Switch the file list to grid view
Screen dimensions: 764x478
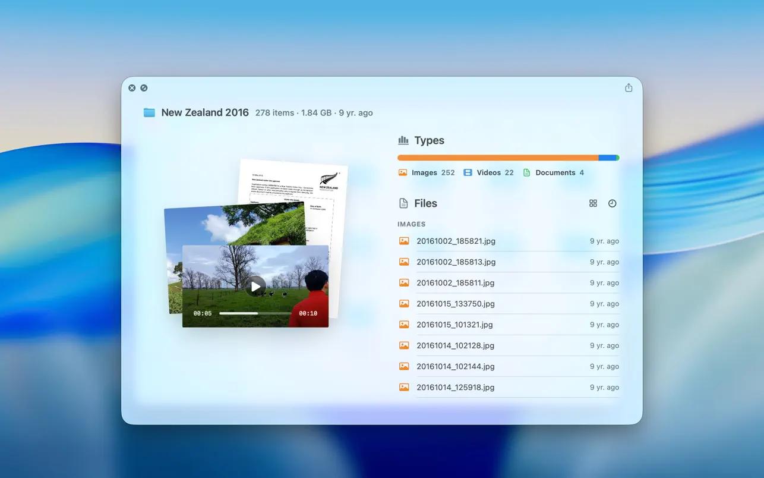click(593, 203)
